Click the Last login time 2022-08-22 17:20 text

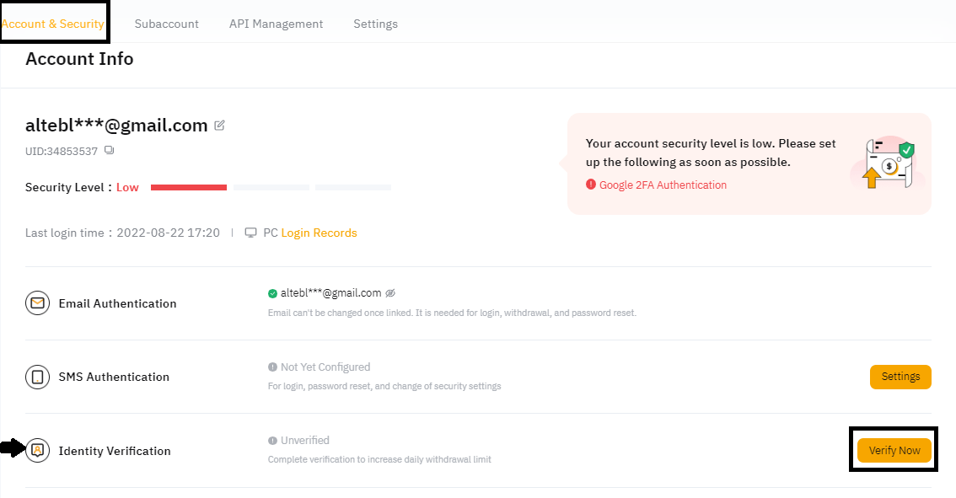coord(122,233)
